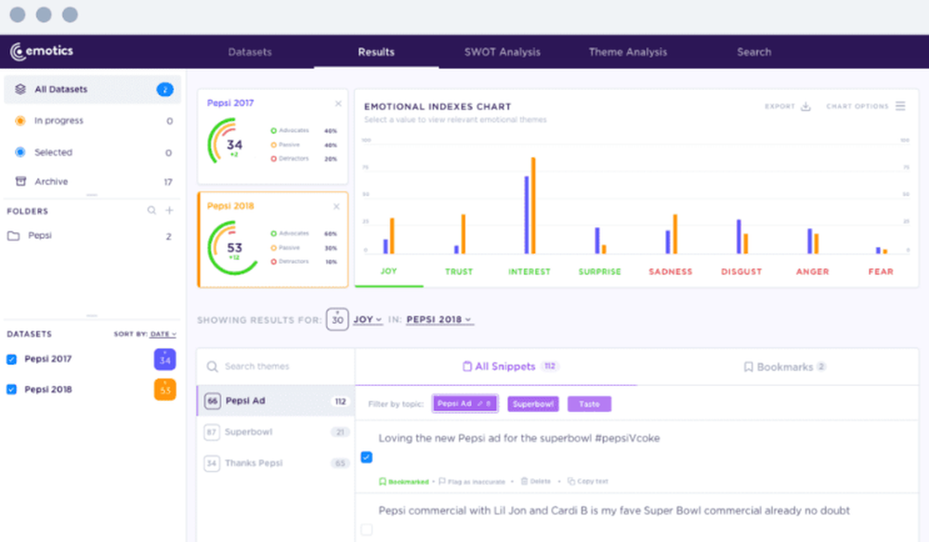Click the export download icon
Viewport: 929px width, 542px height.
coord(805,107)
